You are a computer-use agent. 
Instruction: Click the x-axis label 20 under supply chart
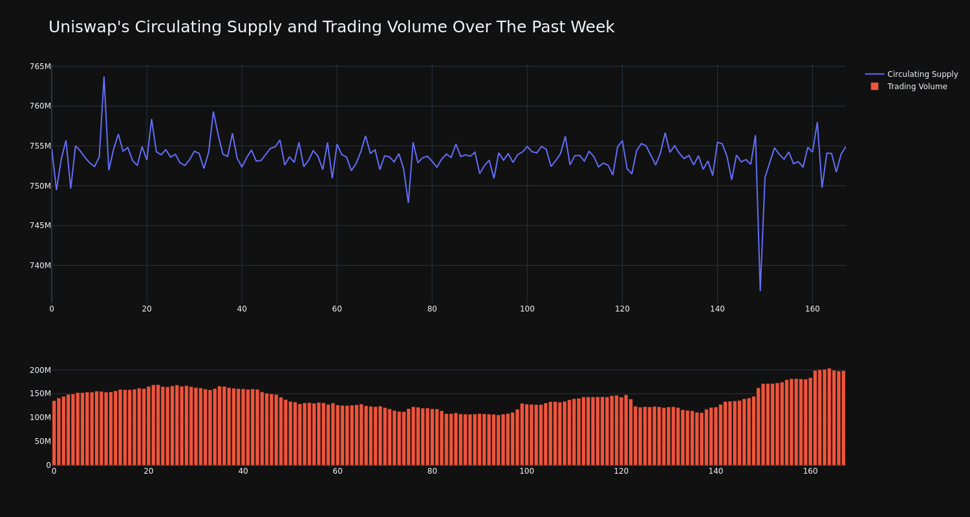coord(147,309)
